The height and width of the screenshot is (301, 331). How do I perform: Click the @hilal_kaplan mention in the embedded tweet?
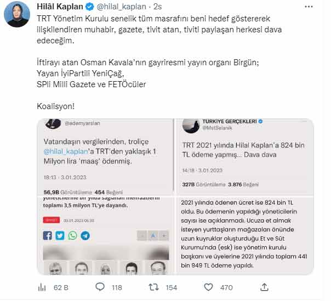66,151
